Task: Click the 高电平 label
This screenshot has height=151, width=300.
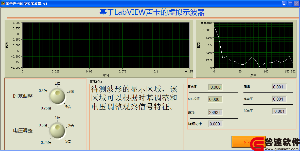Action: pyautogui.click(x=248, y=99)
